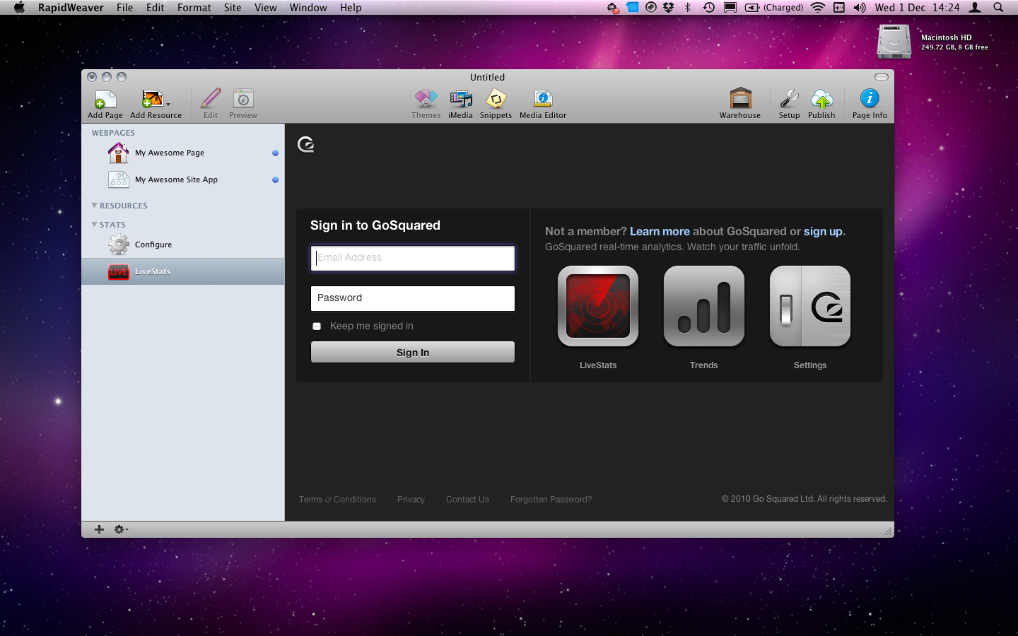
Task: Click the battery Charged indicator
Action: (x=774, y=8)
